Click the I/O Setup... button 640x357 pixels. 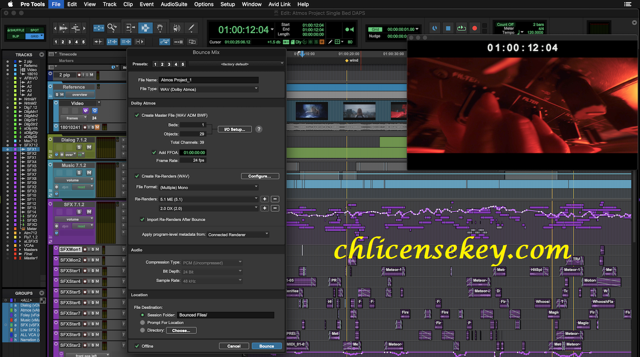click(234, 129)
